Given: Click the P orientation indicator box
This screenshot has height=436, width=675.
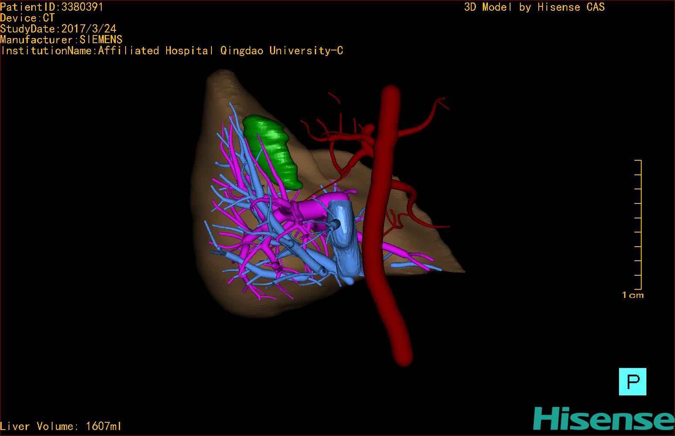Looking at the screenshot, I should (632, 381).
